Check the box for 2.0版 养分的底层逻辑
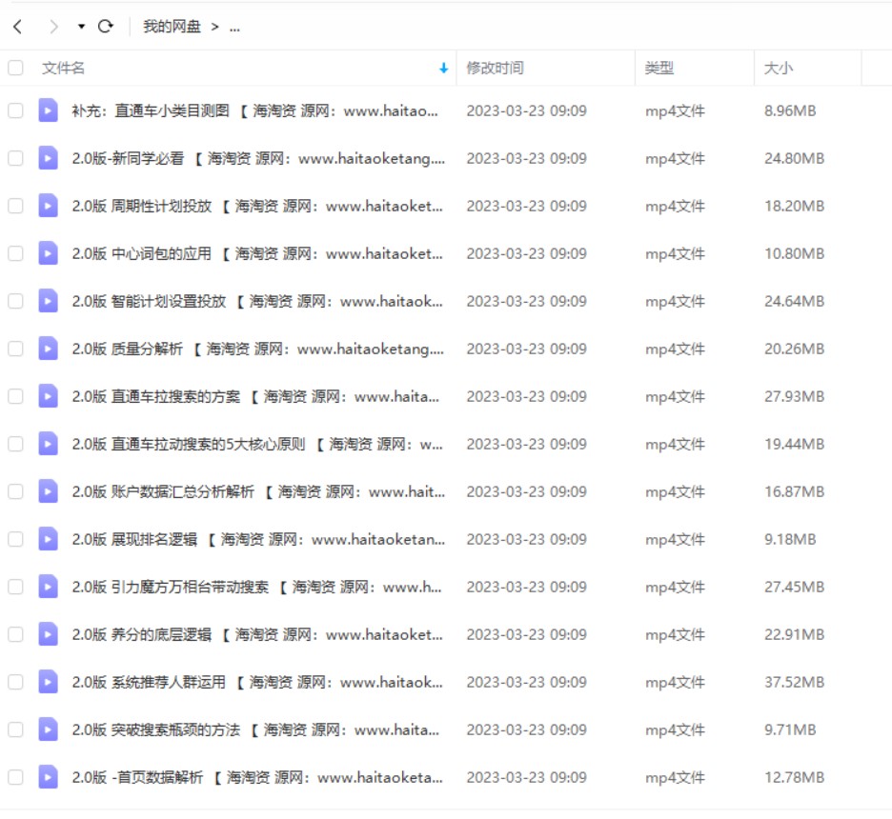The width and height of the screenshot is (892, 819). [x=15, y=634]
